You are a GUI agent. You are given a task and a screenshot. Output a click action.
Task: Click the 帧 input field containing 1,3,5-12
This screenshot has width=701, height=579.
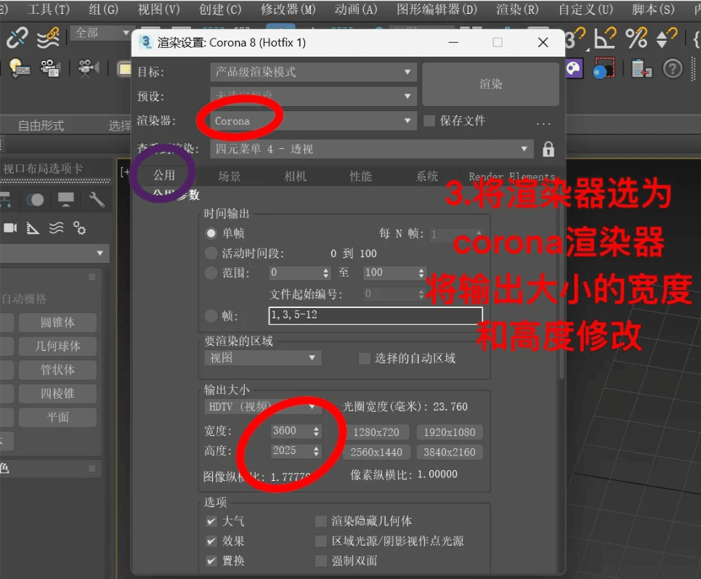[x=375, y=315]
